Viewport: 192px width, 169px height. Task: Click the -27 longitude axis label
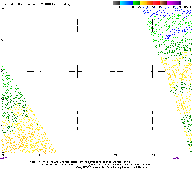(40, 155)
